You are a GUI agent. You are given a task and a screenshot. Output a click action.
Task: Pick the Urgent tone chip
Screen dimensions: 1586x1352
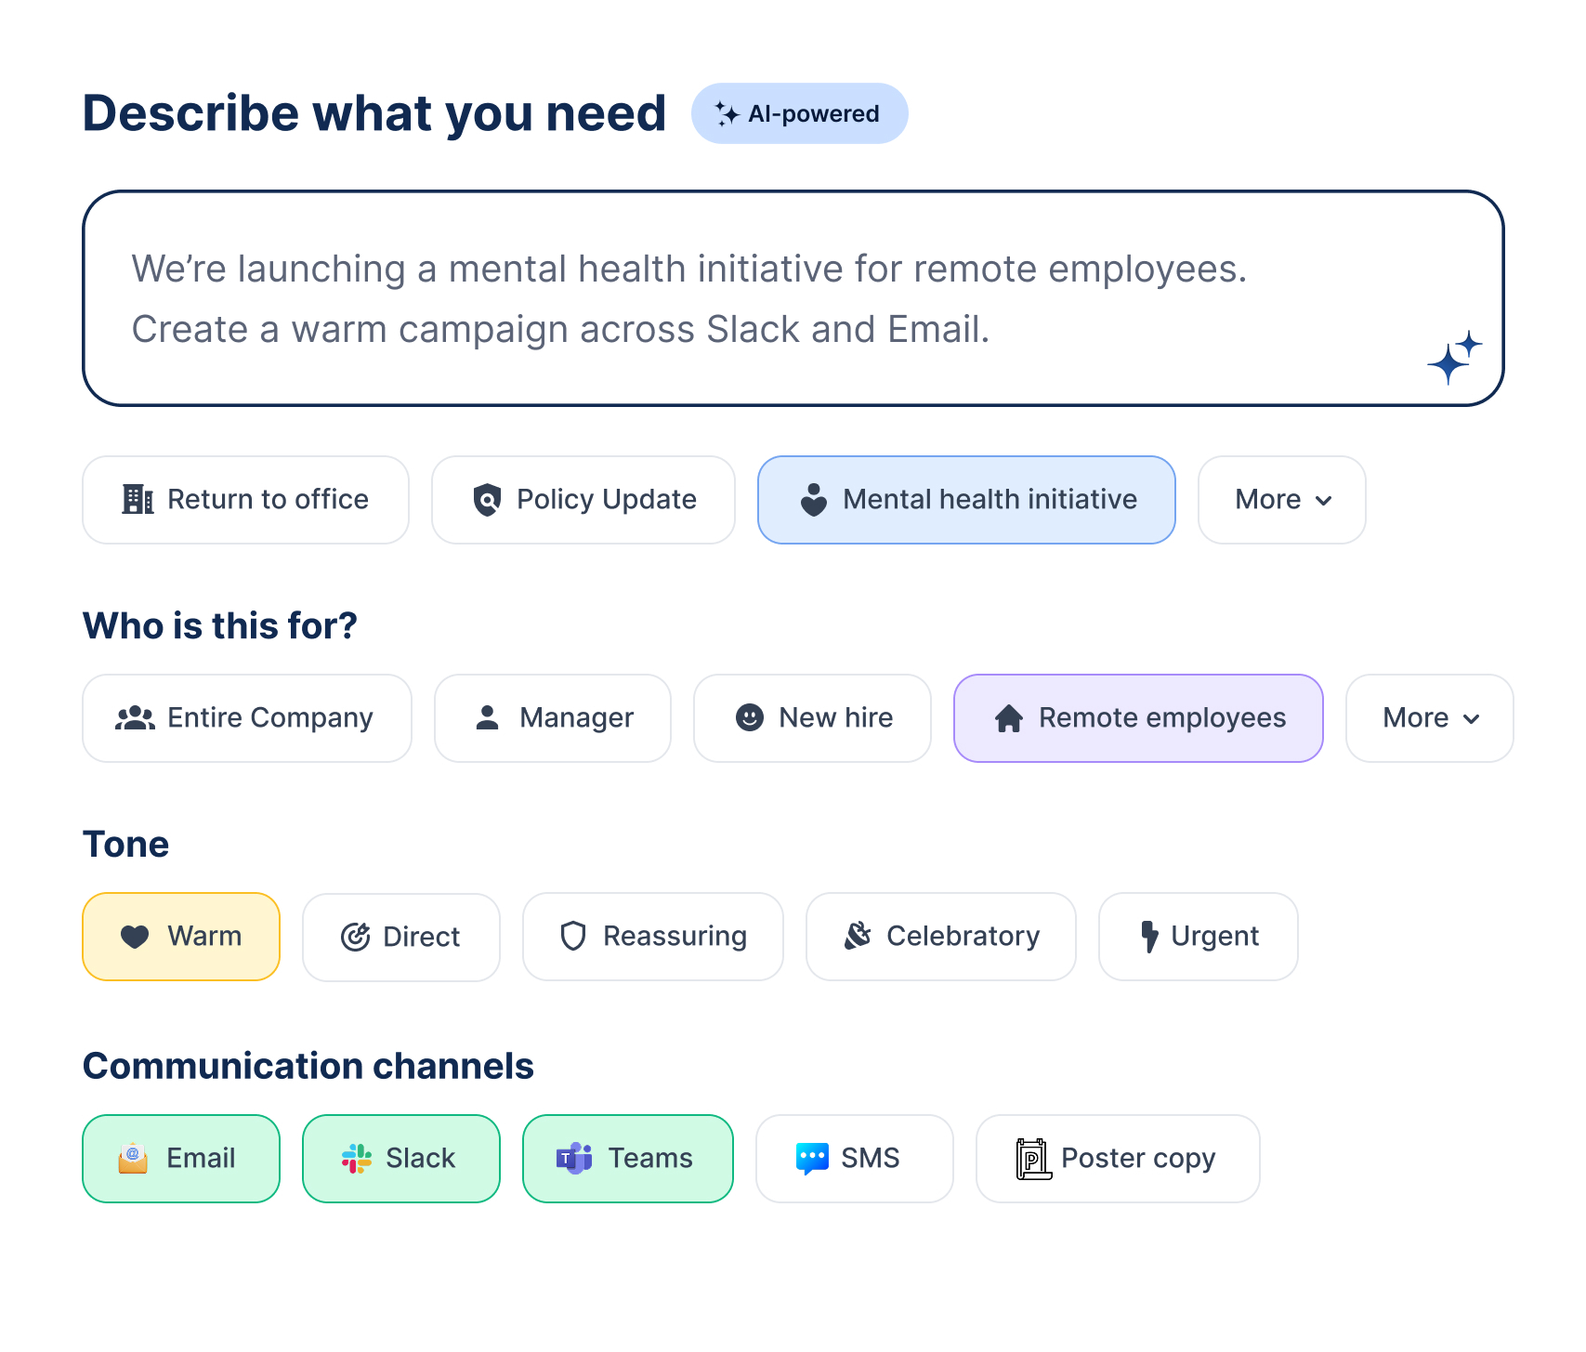point(1199,937)
